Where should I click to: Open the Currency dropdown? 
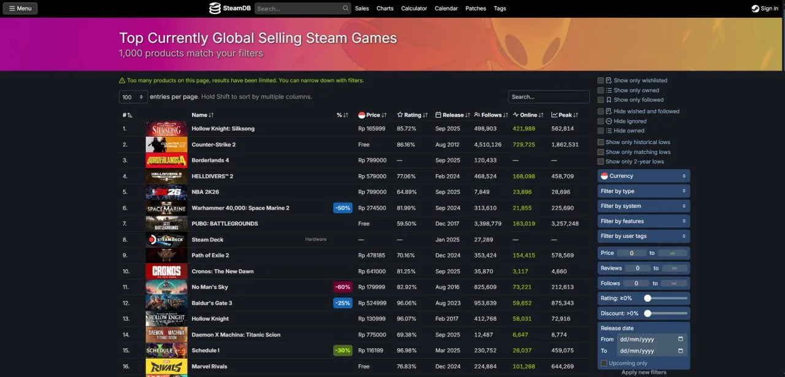coord(643,175)
